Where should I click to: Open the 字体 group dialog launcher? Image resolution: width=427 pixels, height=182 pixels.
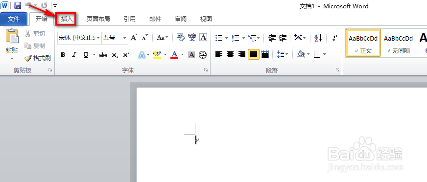point(206,70)
